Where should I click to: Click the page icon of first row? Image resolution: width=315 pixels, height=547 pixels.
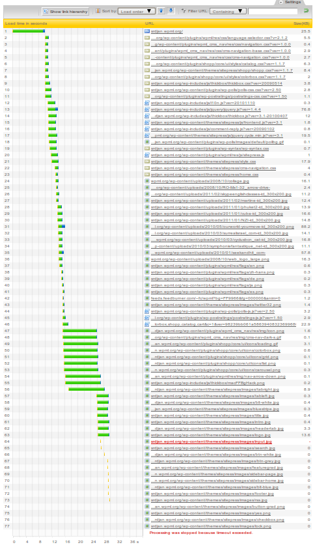147,31
